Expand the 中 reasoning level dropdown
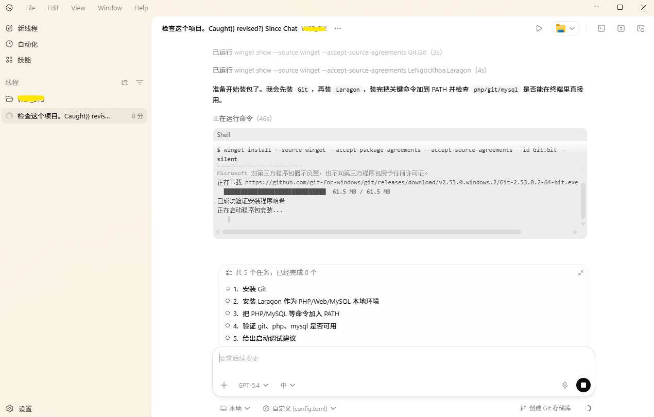 [287, 385]
